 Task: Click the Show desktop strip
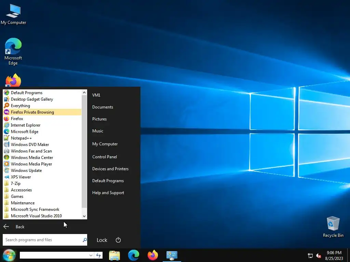point(348,255)
